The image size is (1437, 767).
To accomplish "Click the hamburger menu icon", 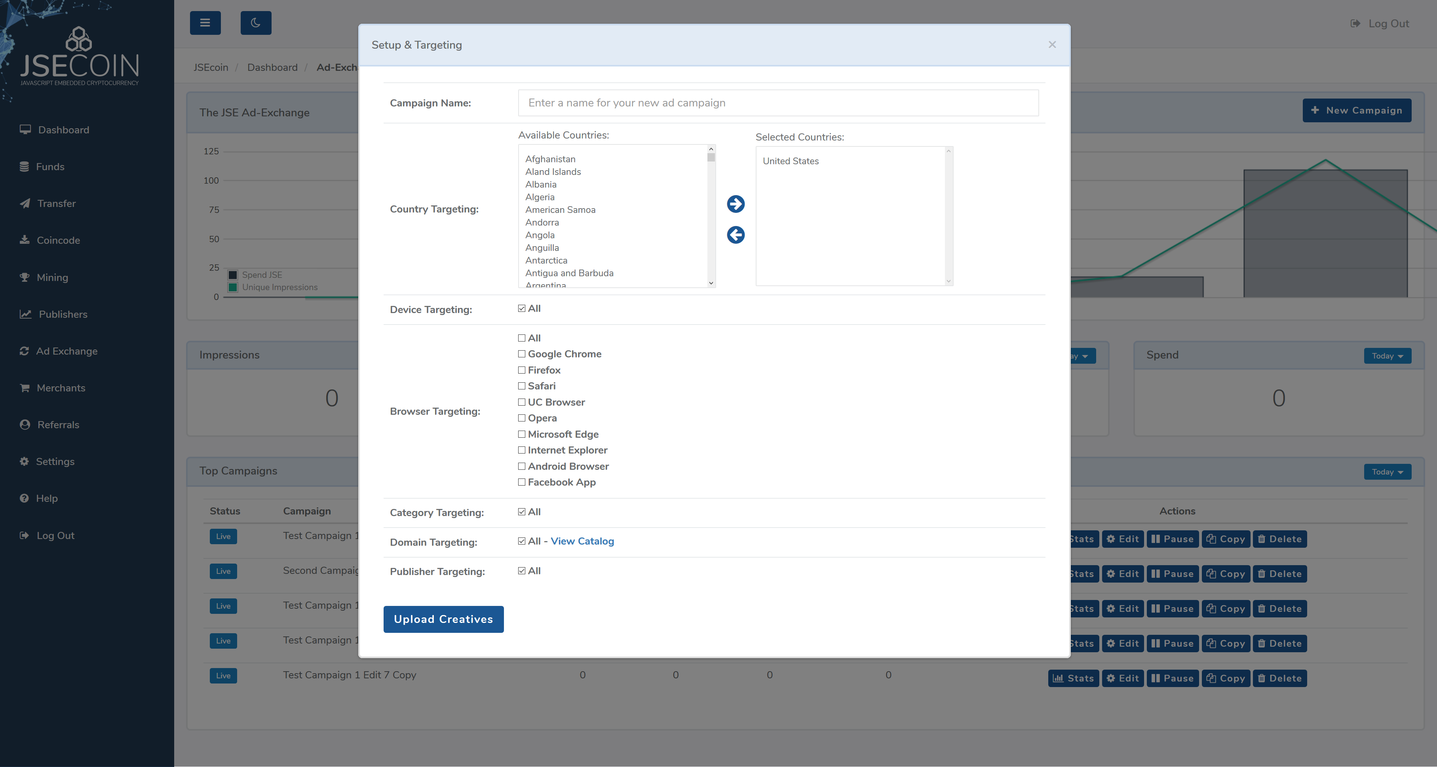I will click(x=205, y=23).
